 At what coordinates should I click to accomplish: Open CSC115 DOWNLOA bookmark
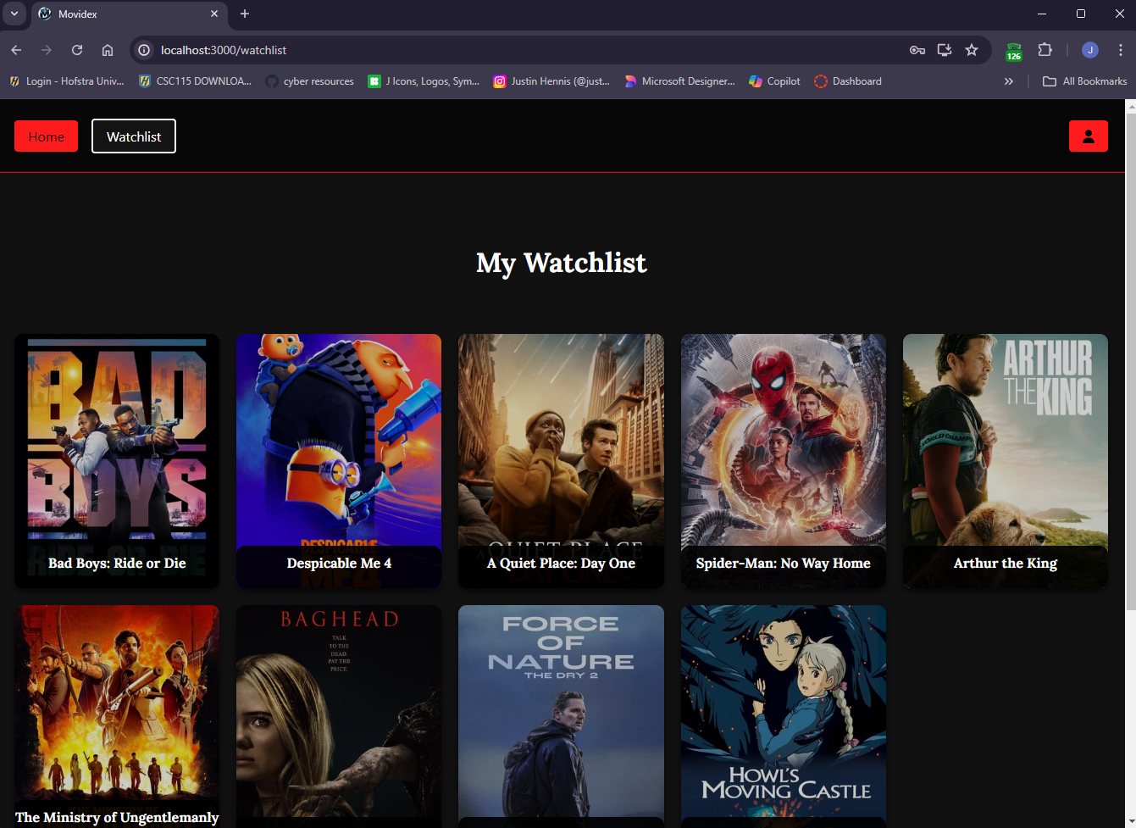196,81
